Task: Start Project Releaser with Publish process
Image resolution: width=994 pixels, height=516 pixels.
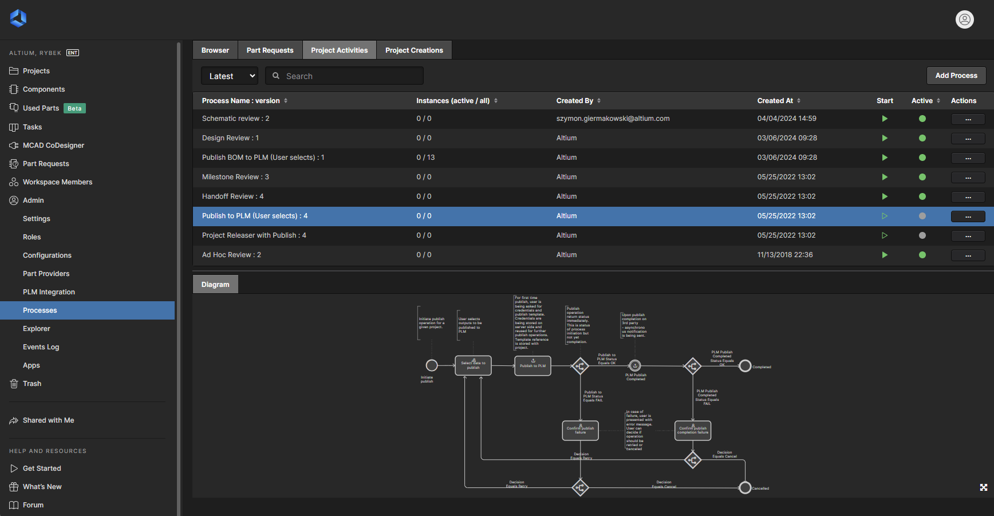Action: tap(885, 235)
